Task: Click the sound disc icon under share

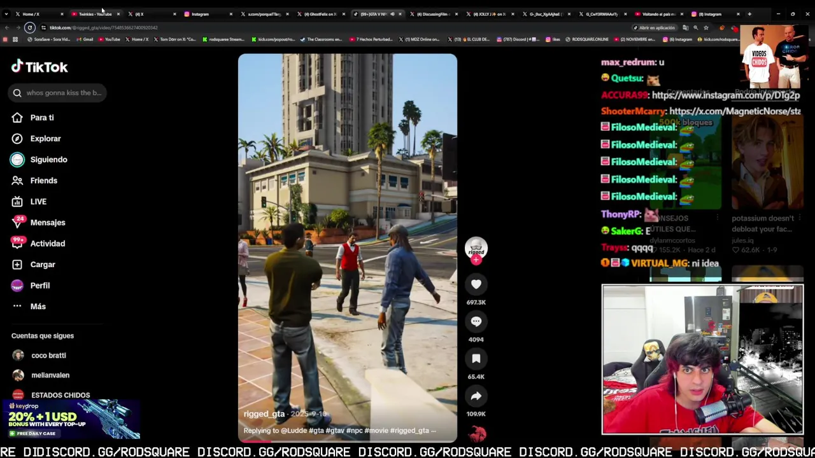Action: pyautogui.click(x=477, y=434)
